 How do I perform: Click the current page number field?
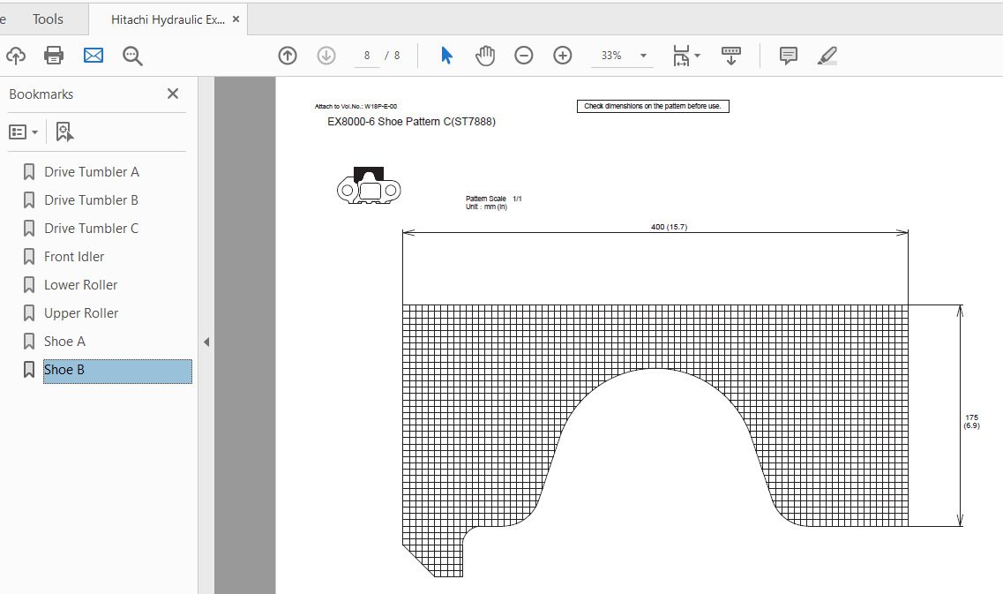click(x=366, y=56)
